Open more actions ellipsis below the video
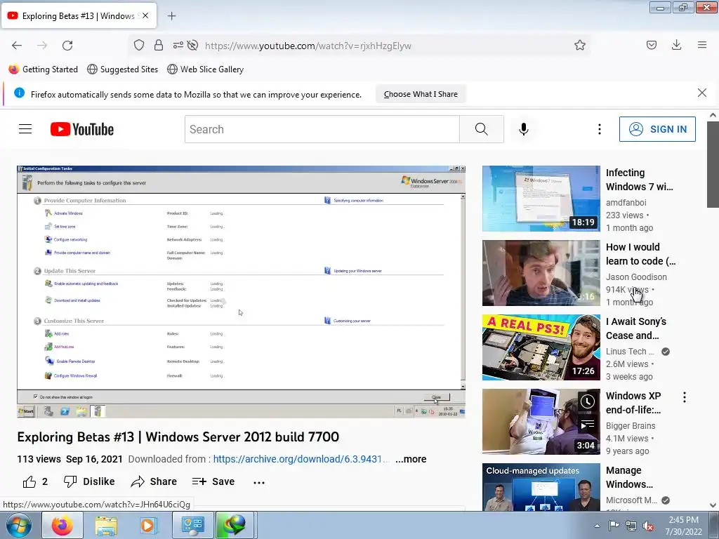Screen dimensions: 719x539 point(259,483)
